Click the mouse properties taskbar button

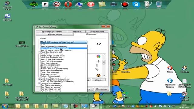point(94,106)
